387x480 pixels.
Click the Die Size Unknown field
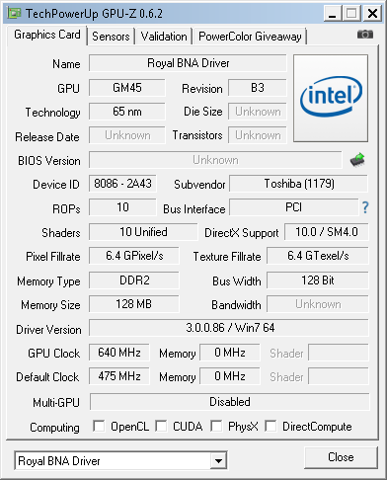[x=258, y=112]
